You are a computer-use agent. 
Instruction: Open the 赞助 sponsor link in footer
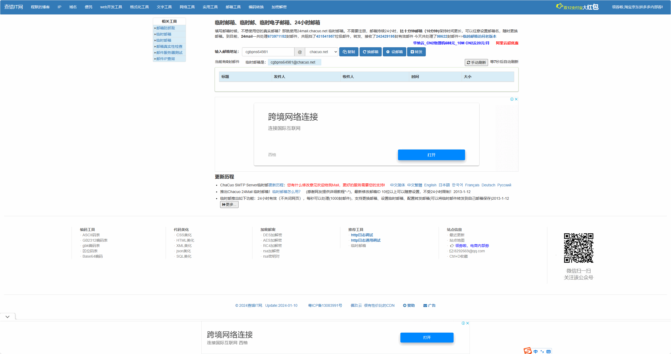(x=409, y=305)
